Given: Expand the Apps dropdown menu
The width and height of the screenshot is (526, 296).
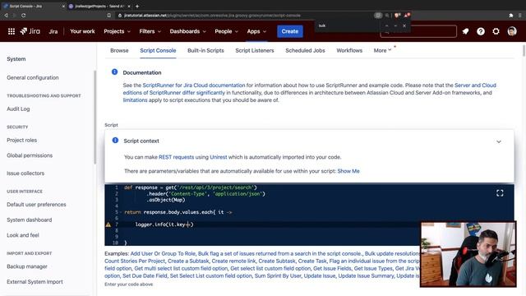Looking at the screenshot, I should pyautogui.click(x=256, y=31).
